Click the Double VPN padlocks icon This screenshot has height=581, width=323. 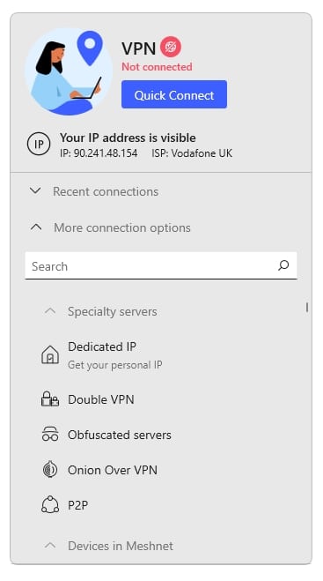pos(50,399)
